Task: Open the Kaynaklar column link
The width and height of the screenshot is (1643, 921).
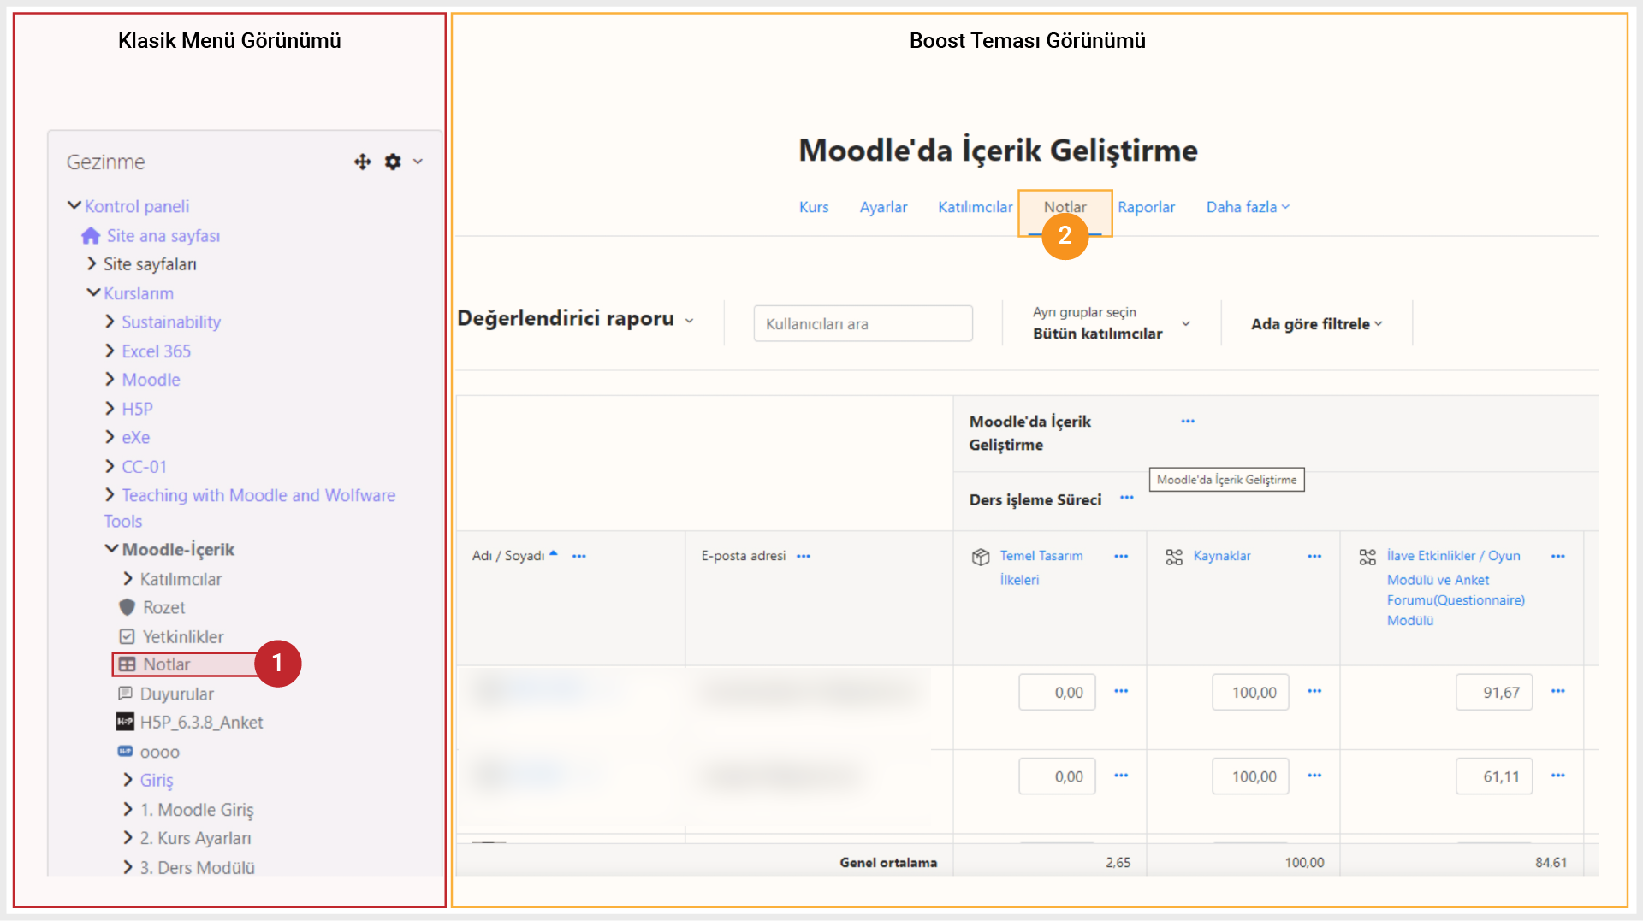Action: 1222,556
